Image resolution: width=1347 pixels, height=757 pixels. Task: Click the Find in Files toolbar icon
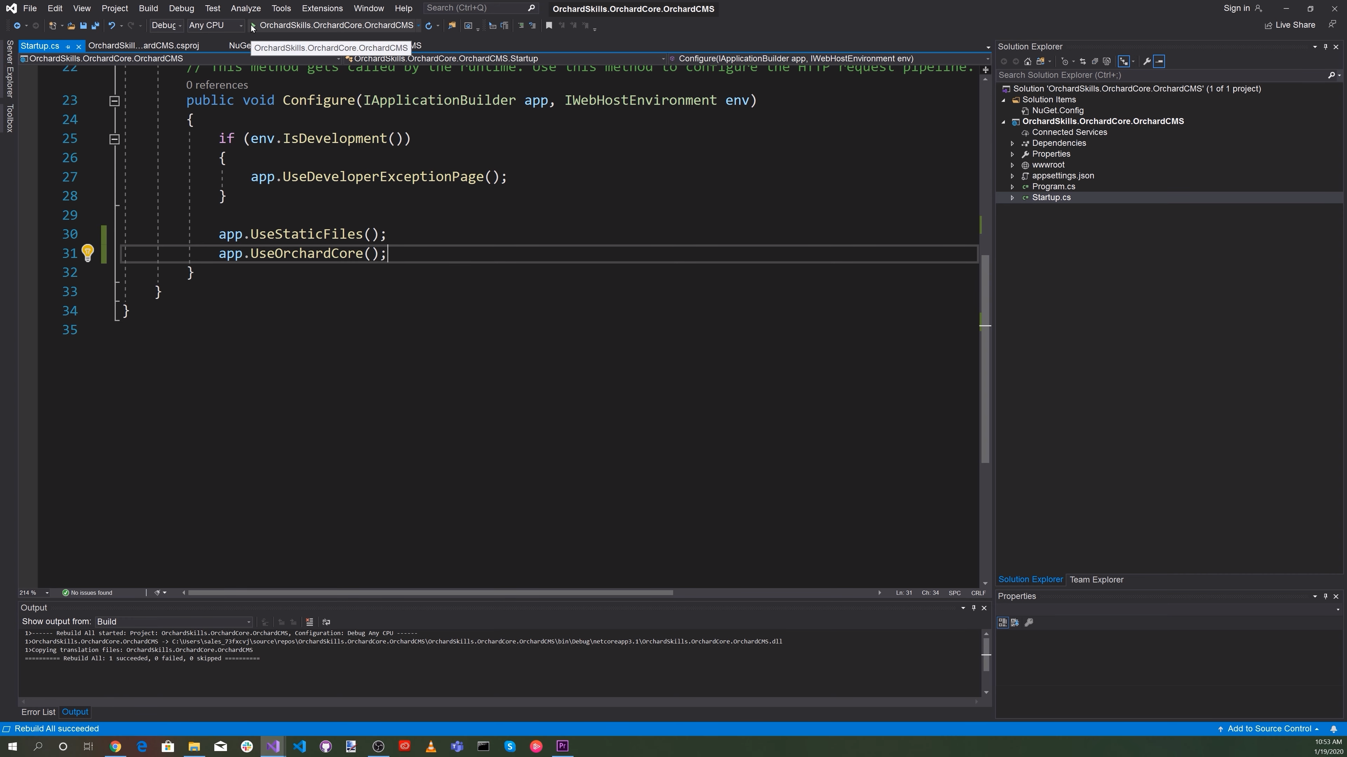(x=452, y=26)
